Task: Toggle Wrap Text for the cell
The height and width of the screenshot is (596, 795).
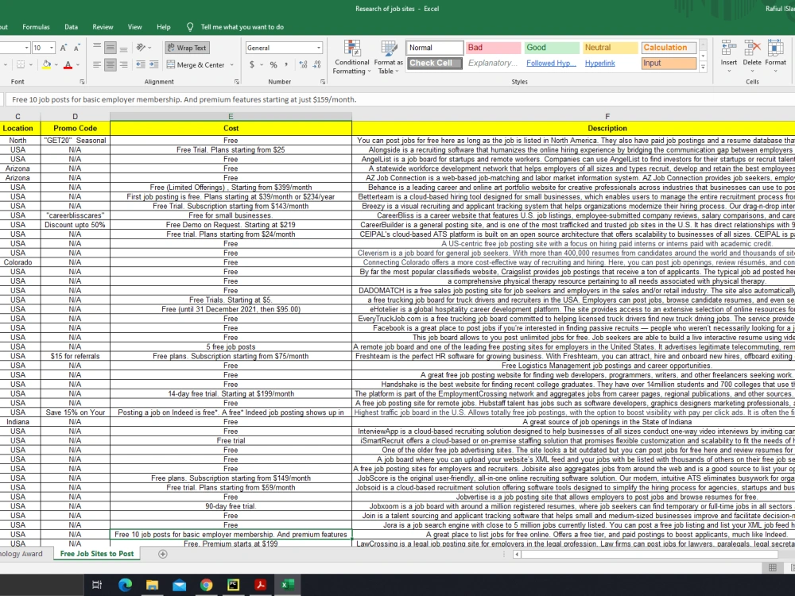Action: point(187,48)
